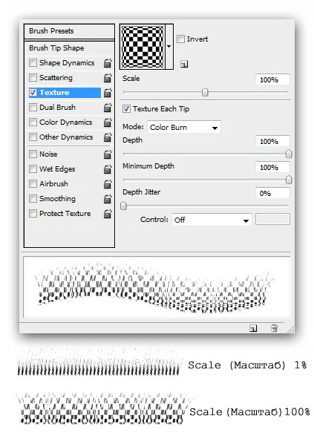Enable the Dual Brush checkbox
This screenshot has width=314, height=435.
tap(33, 107)
